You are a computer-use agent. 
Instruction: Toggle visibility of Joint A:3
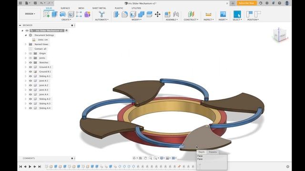tap(30, 90)
